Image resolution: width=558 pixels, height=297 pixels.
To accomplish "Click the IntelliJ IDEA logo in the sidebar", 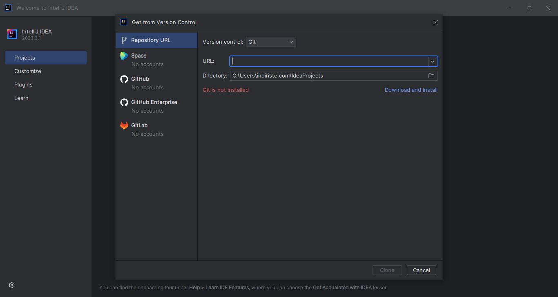I will (x=12, y=34).
